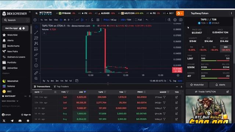
Task: Select the trend line drawing tool
Action: point(36,32)
